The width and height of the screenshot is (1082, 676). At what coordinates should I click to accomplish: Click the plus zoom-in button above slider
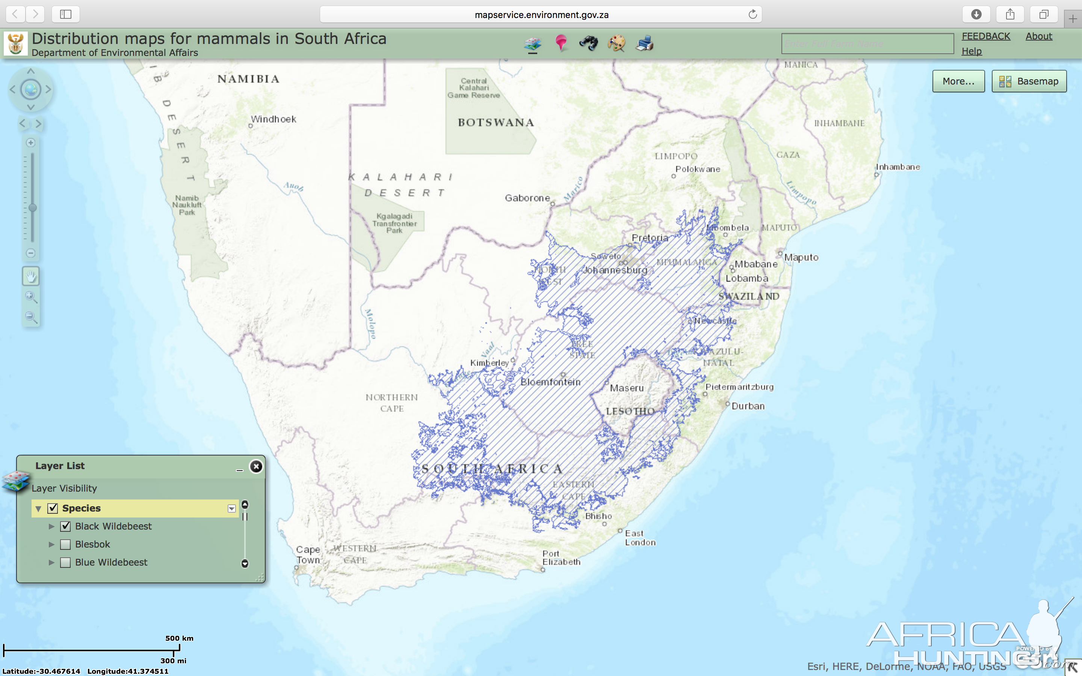tap(30, 143)
